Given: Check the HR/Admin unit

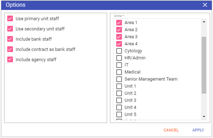Looking at the screenshot, I should (119, 58).
